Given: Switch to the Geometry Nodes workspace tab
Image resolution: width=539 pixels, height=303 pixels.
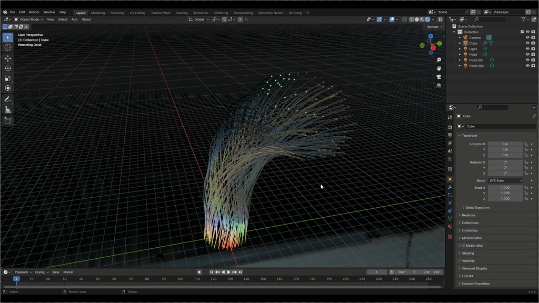Looking at the screenshot, I should [271, 13].
